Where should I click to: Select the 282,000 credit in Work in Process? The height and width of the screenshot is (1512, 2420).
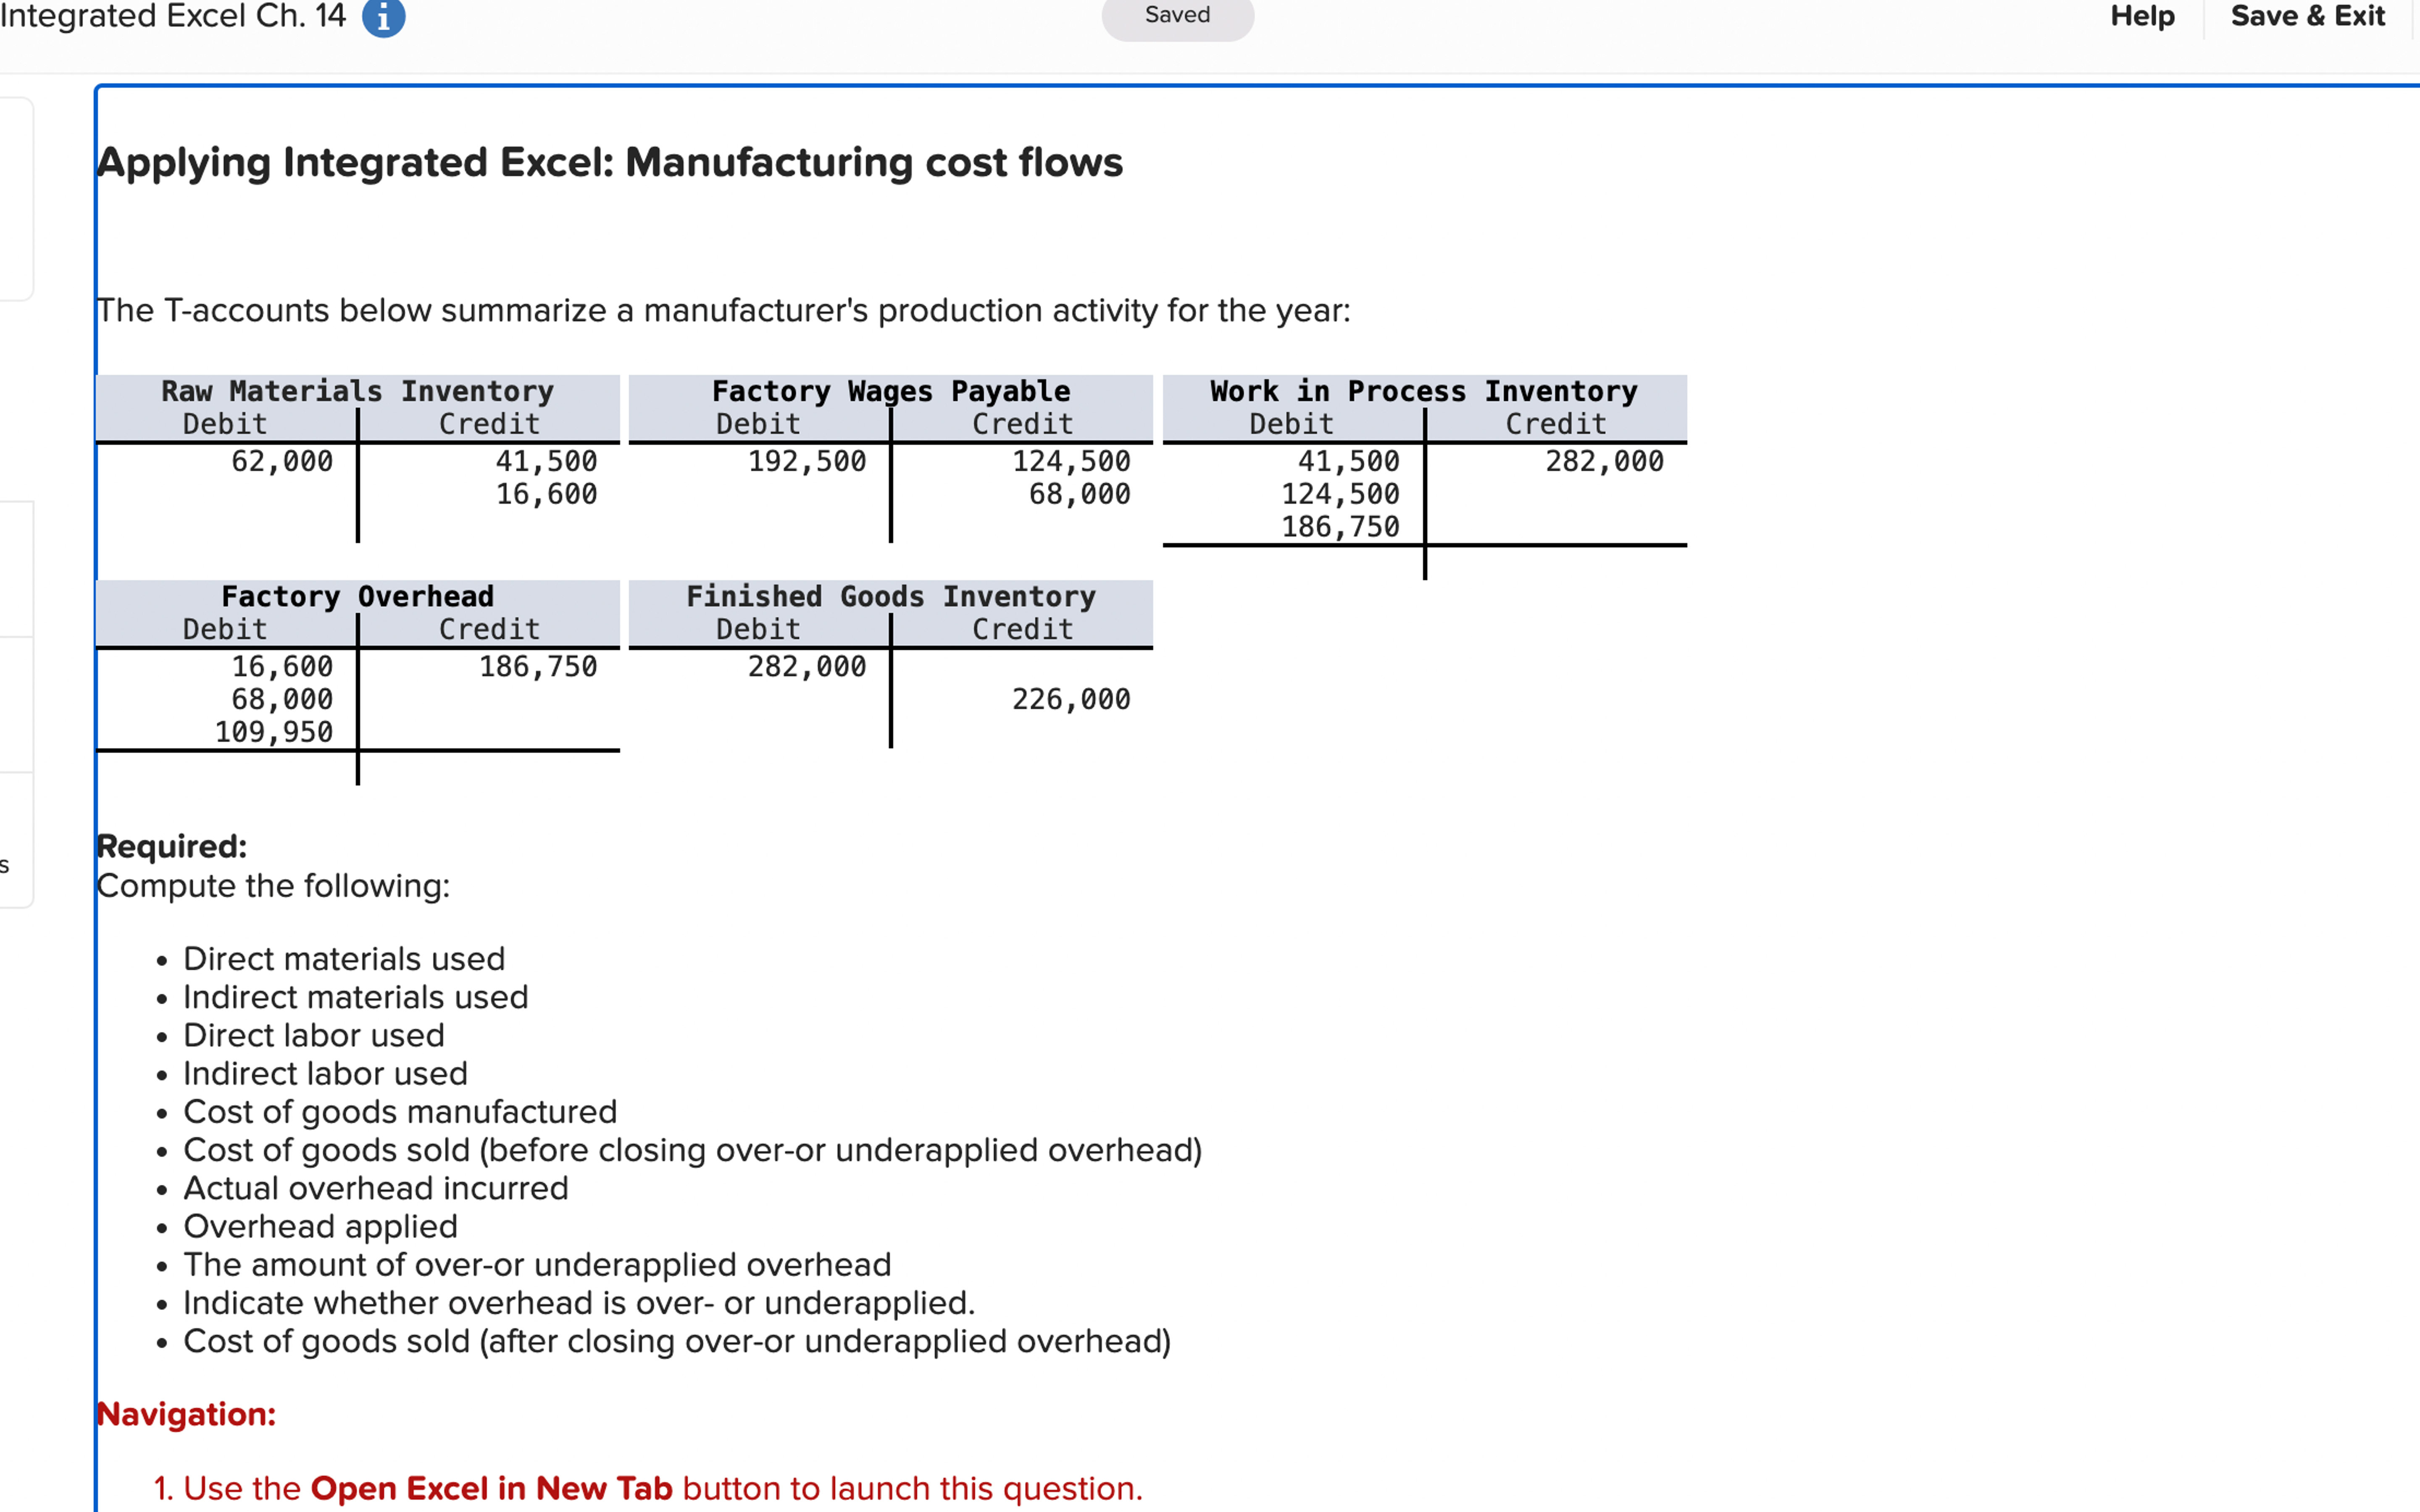(1604, 461)
